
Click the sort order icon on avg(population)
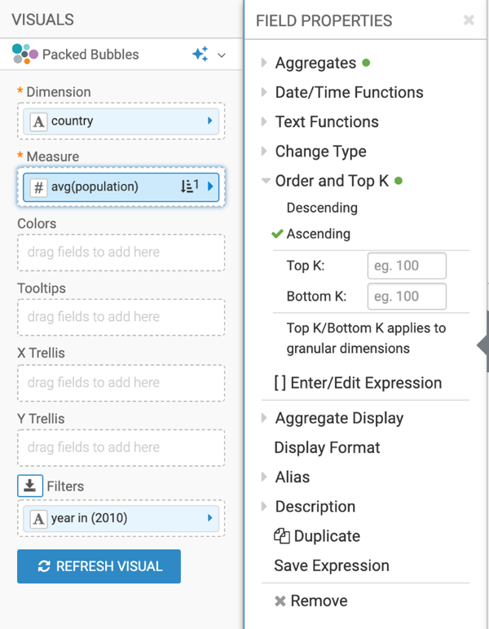coord(189,187)
